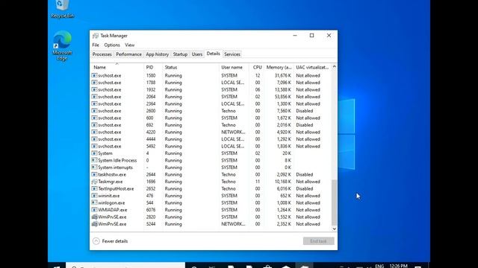Click the scrollbar up arrow

334,66
